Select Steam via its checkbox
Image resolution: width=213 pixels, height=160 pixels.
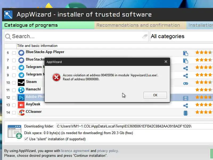coord(14,83)
